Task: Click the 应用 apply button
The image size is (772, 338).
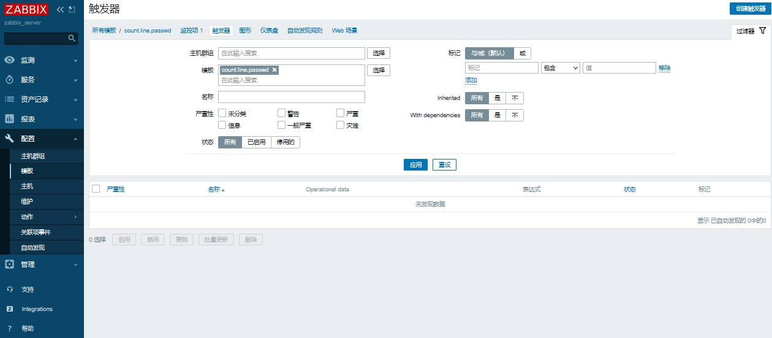Action: [415, 165]
